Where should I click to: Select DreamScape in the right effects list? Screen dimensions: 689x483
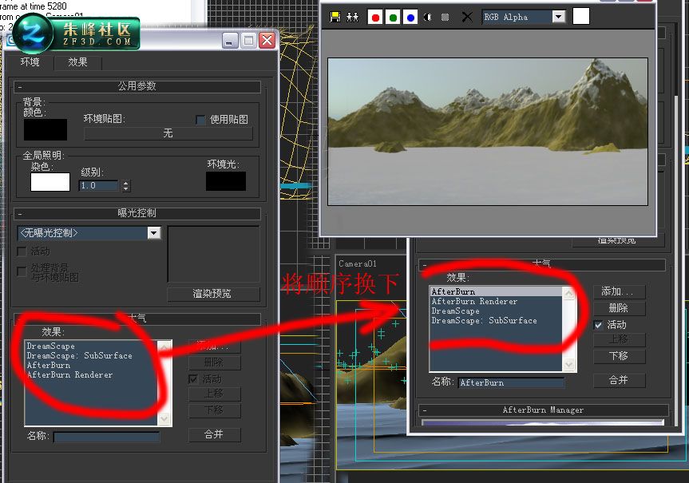455,311
